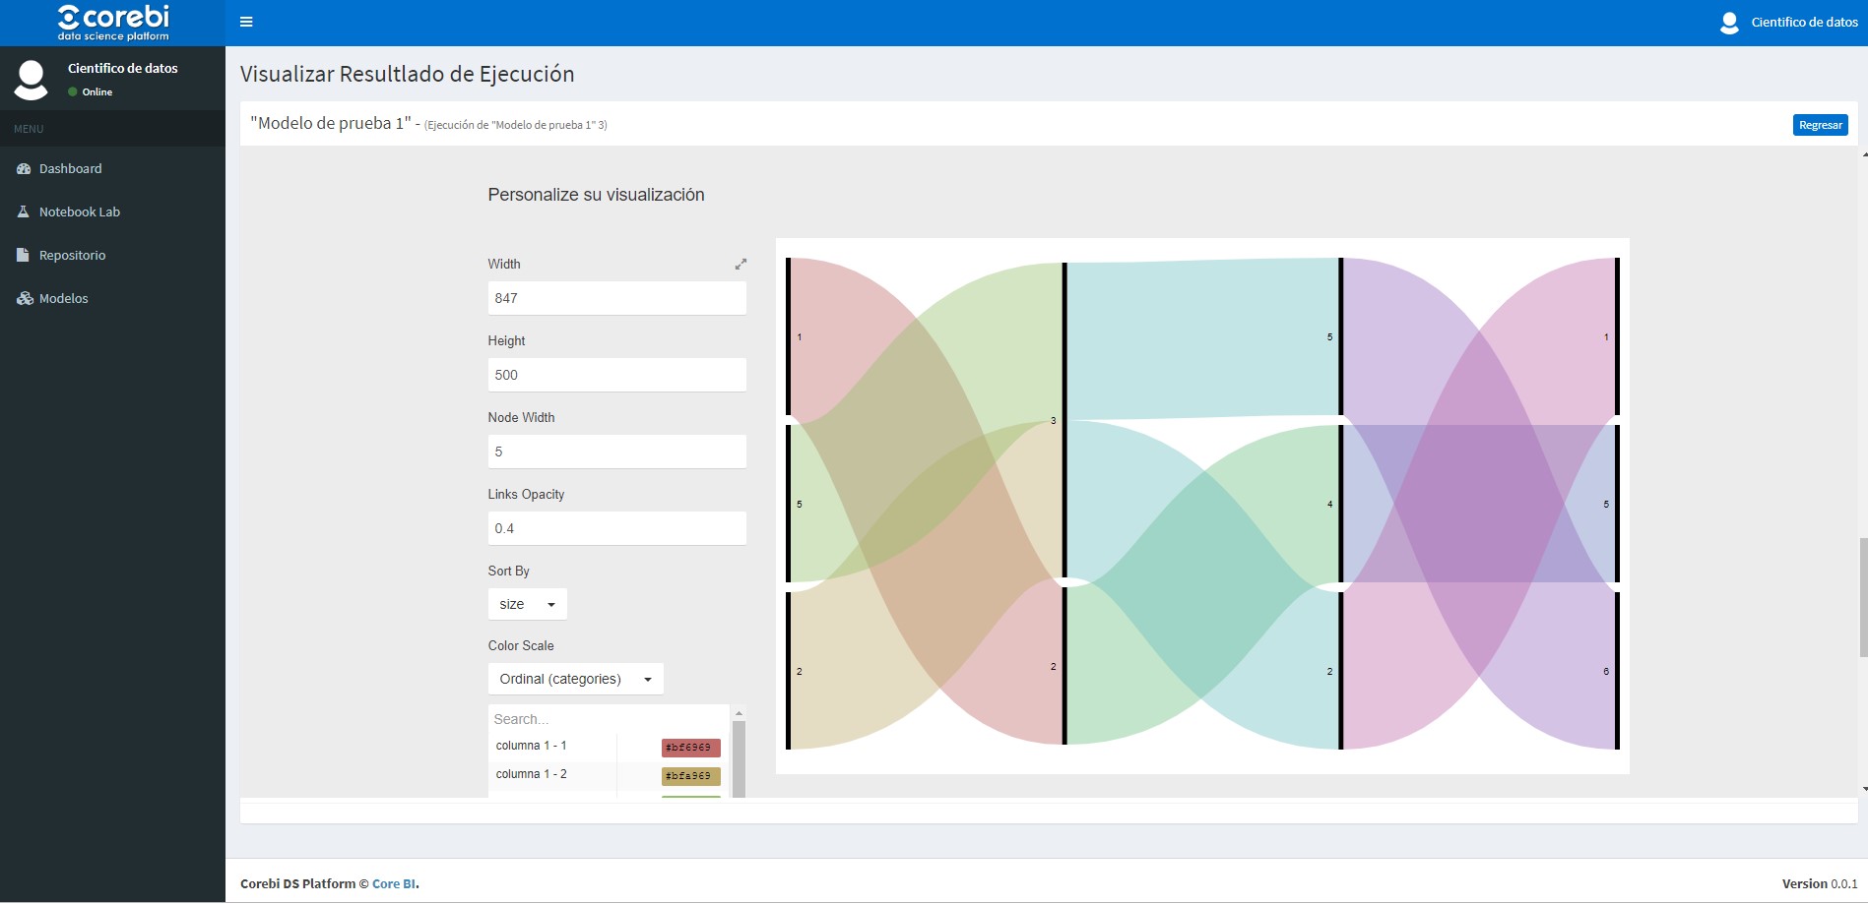Click the expand arrows icon next to Width

(741, 264)
